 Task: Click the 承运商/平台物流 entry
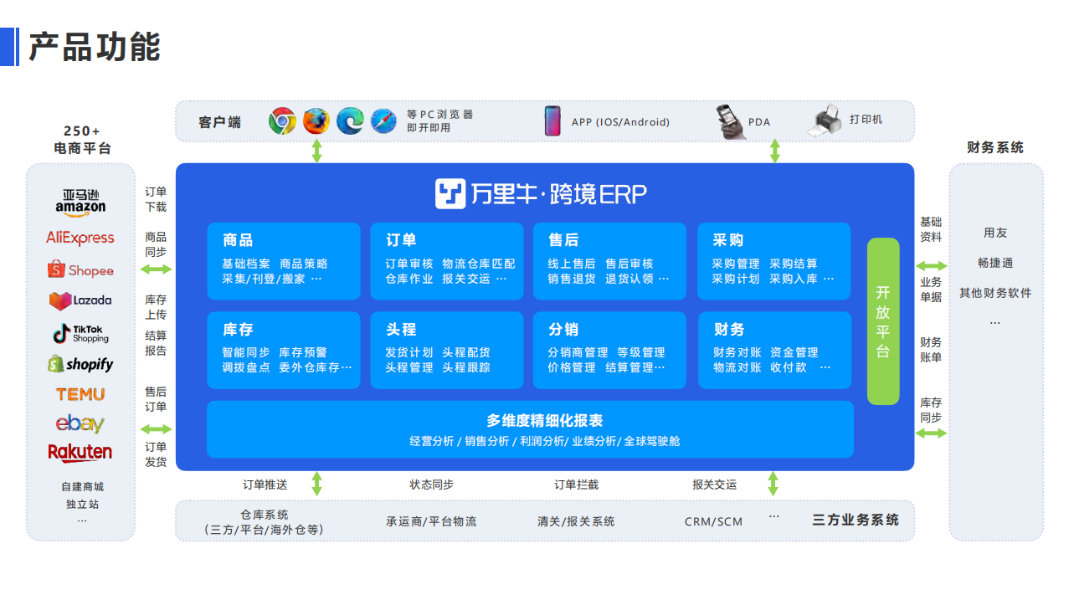(x=431, y=521)
